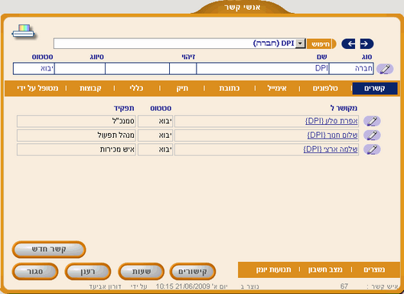Switch to the אימייל tab

[x=277, y=89]
